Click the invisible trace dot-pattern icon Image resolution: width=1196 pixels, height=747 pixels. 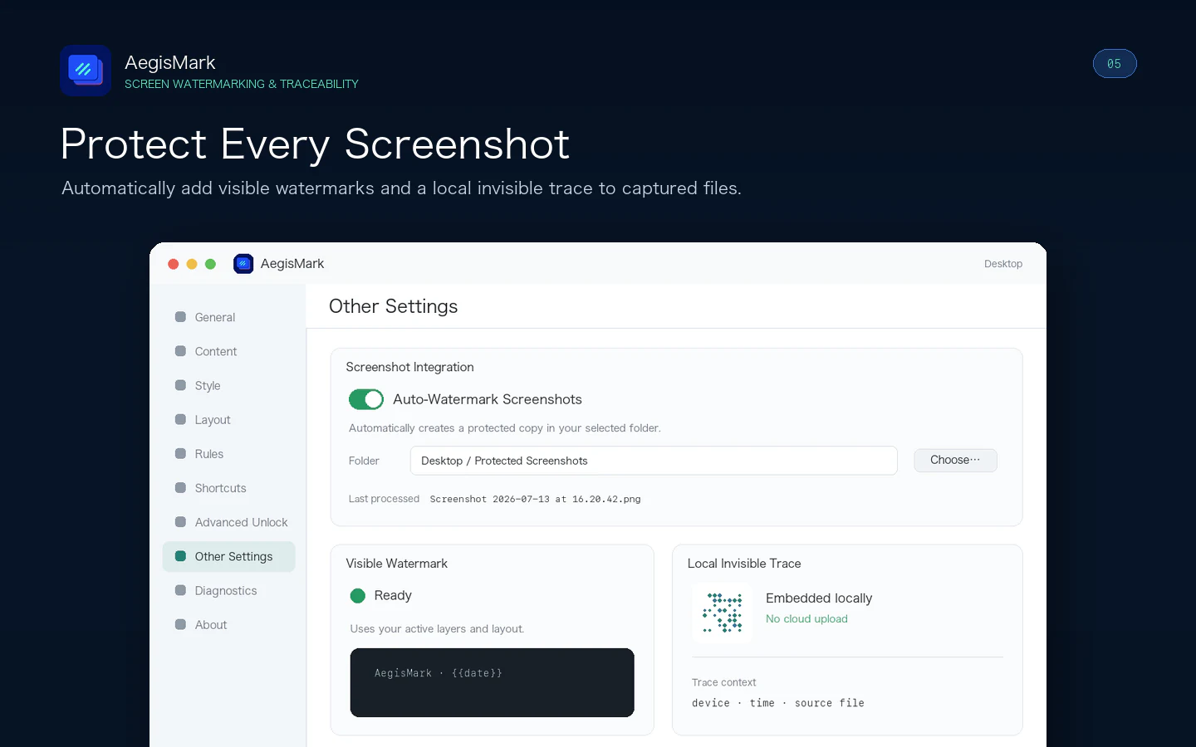(723, 613)
